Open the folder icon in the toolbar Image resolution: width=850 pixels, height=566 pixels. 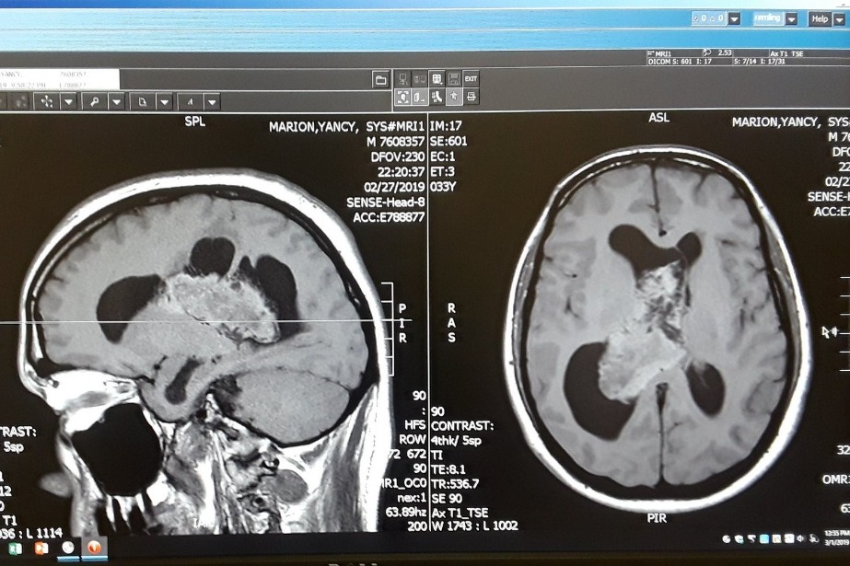point(380,80)
